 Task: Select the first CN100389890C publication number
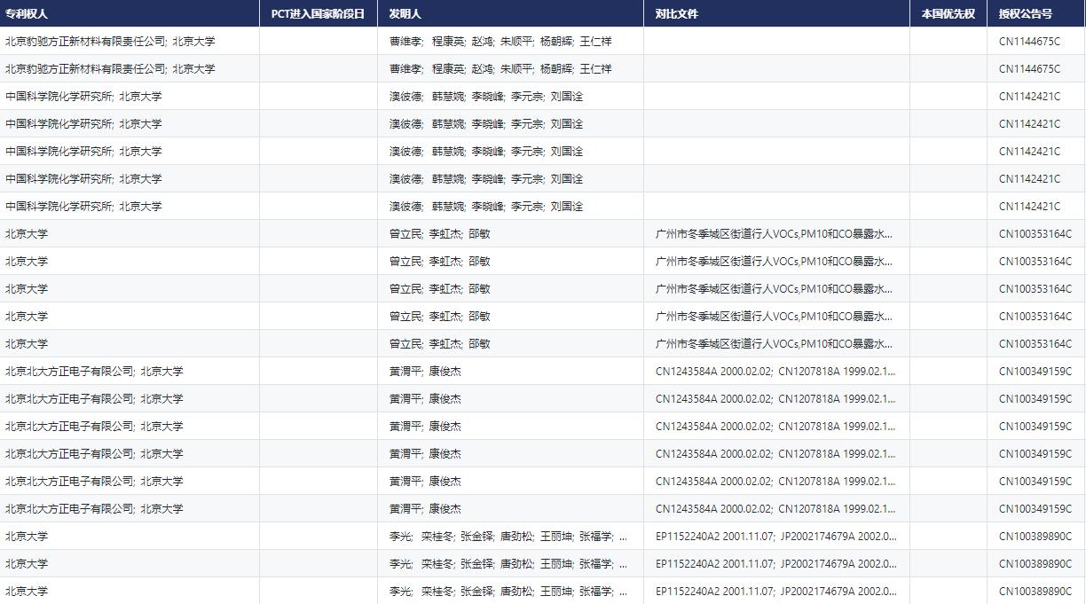(x=1035, y=536)
